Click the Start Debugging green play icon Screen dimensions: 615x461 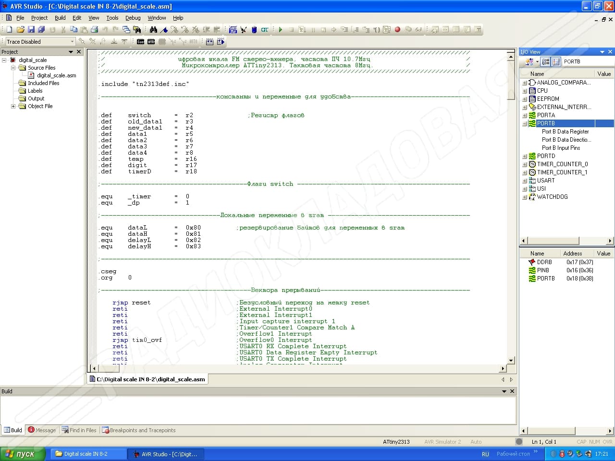pos(280,30)
